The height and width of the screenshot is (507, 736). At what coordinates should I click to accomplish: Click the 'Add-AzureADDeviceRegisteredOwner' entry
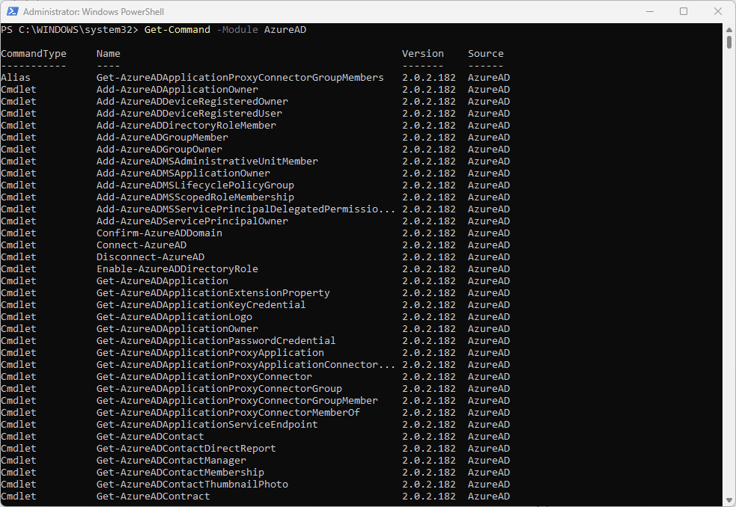click(192, 101)
